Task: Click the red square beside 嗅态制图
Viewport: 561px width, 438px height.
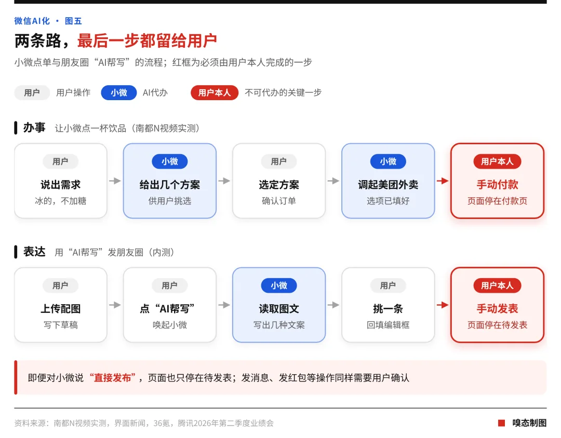Action: click(x=502, y=423)
